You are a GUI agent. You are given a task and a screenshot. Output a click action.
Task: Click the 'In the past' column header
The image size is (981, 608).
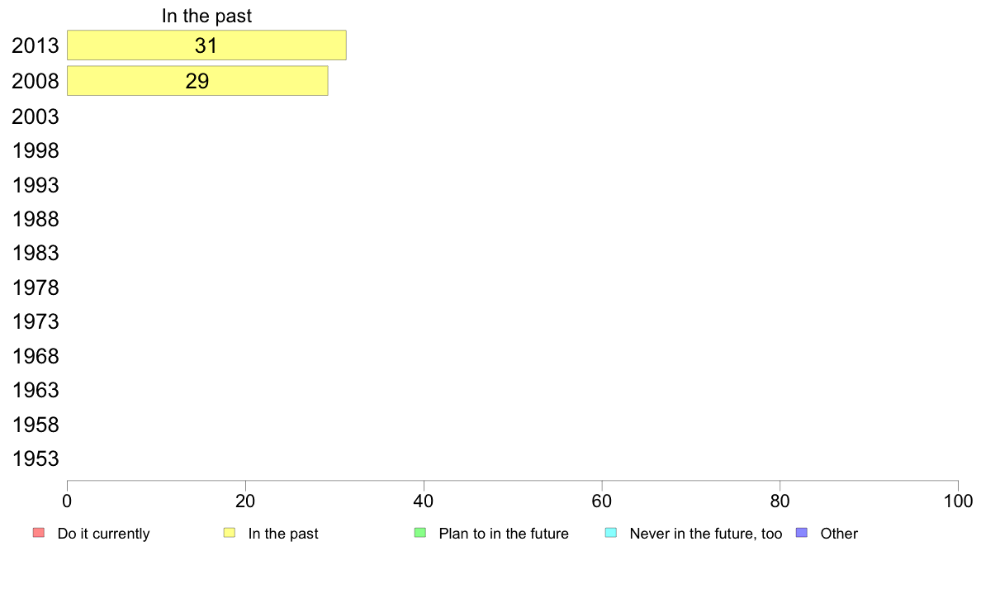(x=206, y=16)
